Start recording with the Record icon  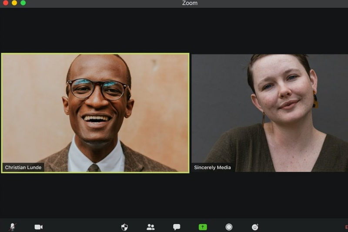229,227
